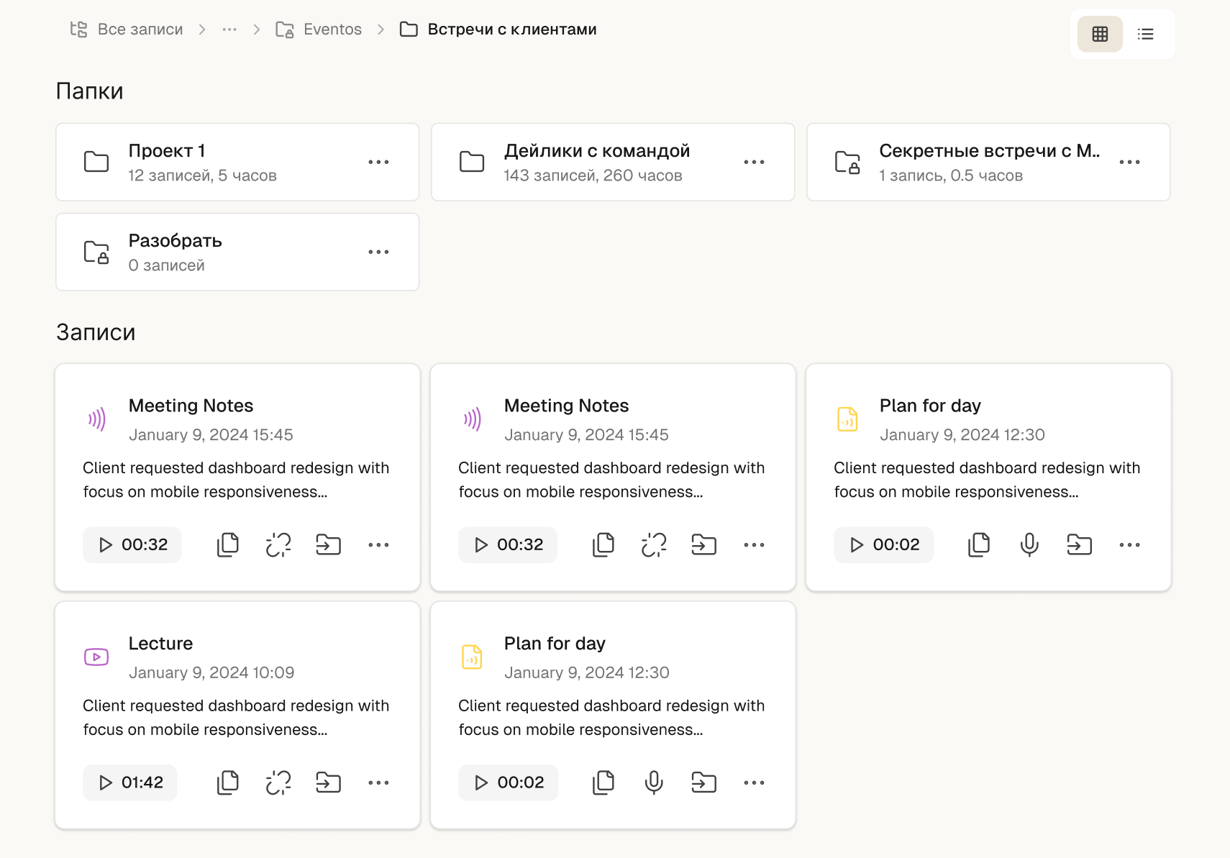Switch to list view layout
1230x858 pixels.
[1145, 34]
